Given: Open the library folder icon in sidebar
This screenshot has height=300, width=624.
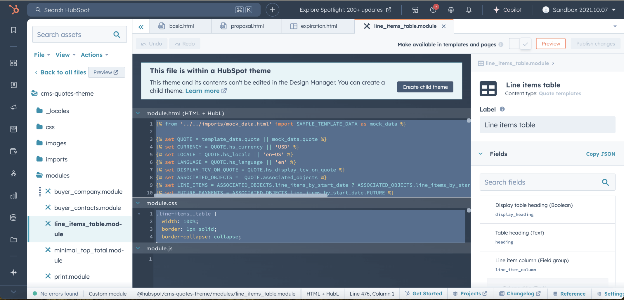Looking at the screenshot, I should 13,240.
